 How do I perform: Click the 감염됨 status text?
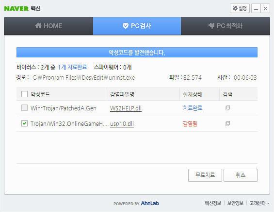click(190, 124)
